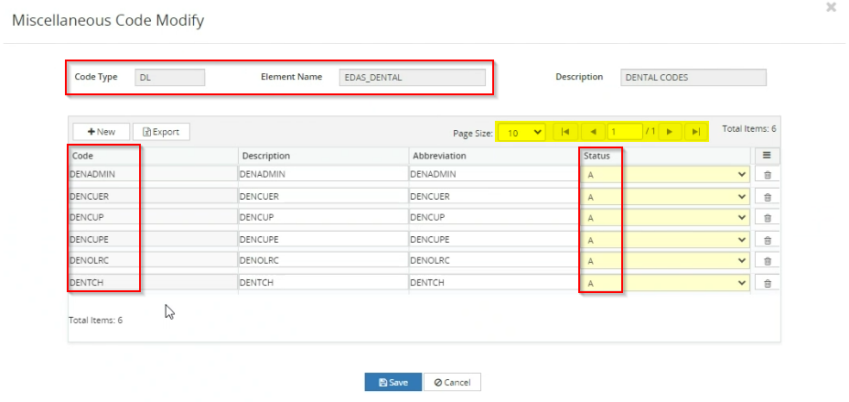Click Total Items: 6 beside the pager
Viewport: 849px width, 402px height.
(749, 129)
